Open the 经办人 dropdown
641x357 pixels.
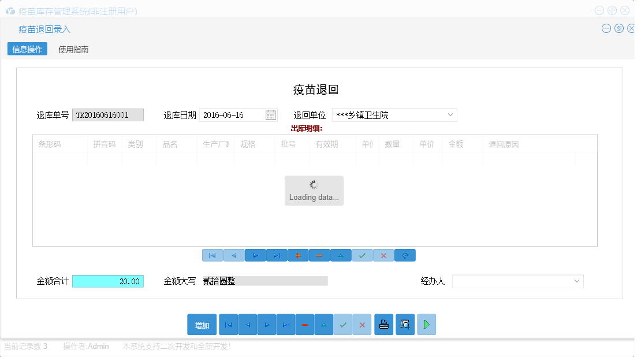[577, 281]
